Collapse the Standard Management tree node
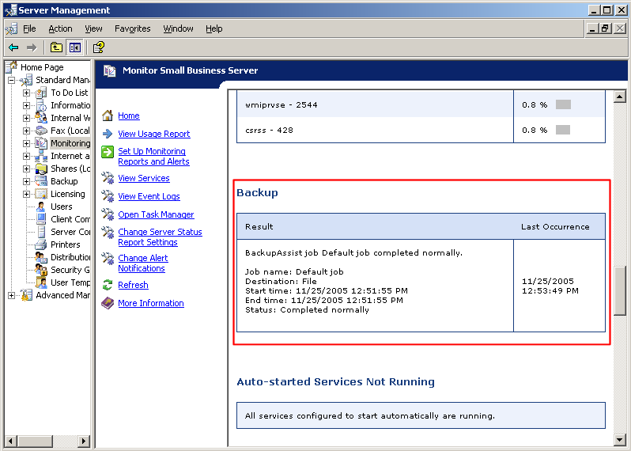This screenshot has width=631, height=451. point(12,80)
